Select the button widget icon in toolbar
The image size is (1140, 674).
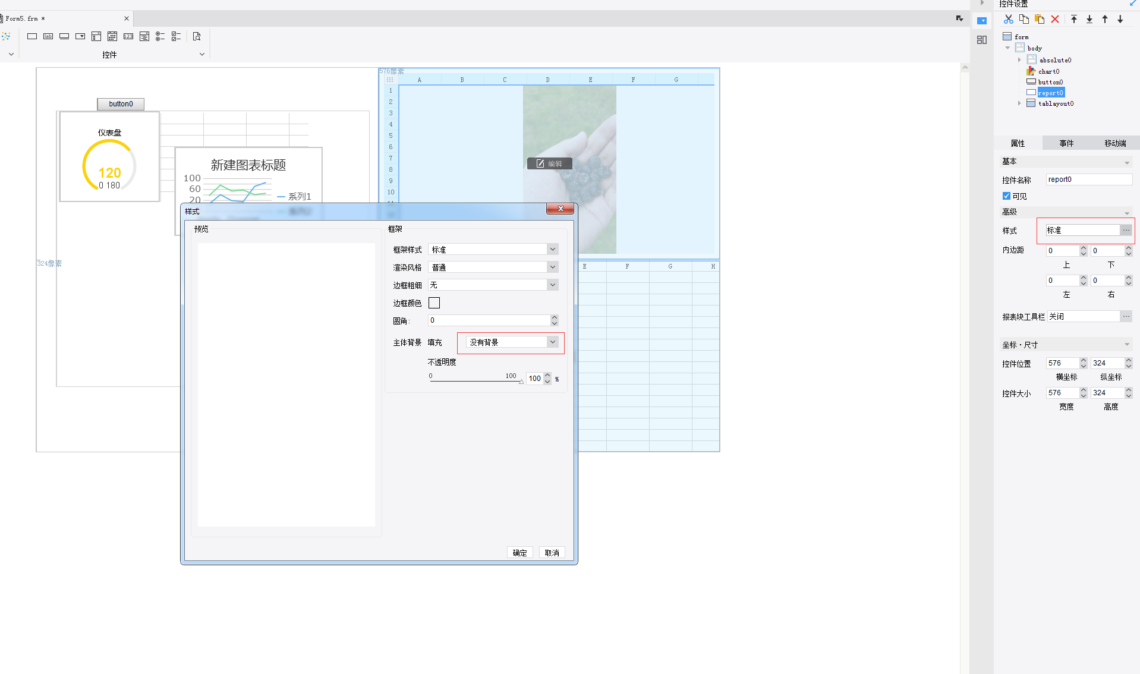coord(64,36)
